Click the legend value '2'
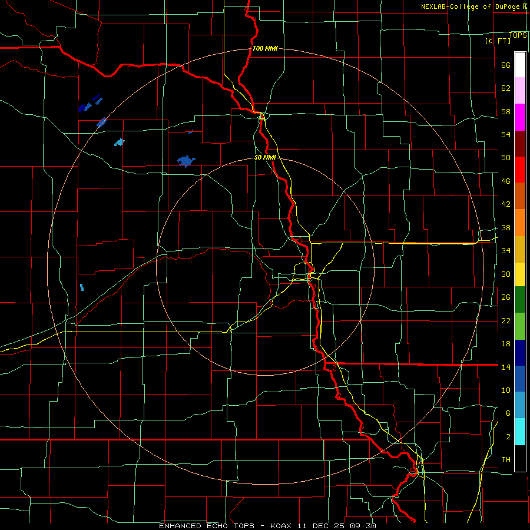Image resolution: width=530 pixels, height=530 pixels. (x=508, y=436)
